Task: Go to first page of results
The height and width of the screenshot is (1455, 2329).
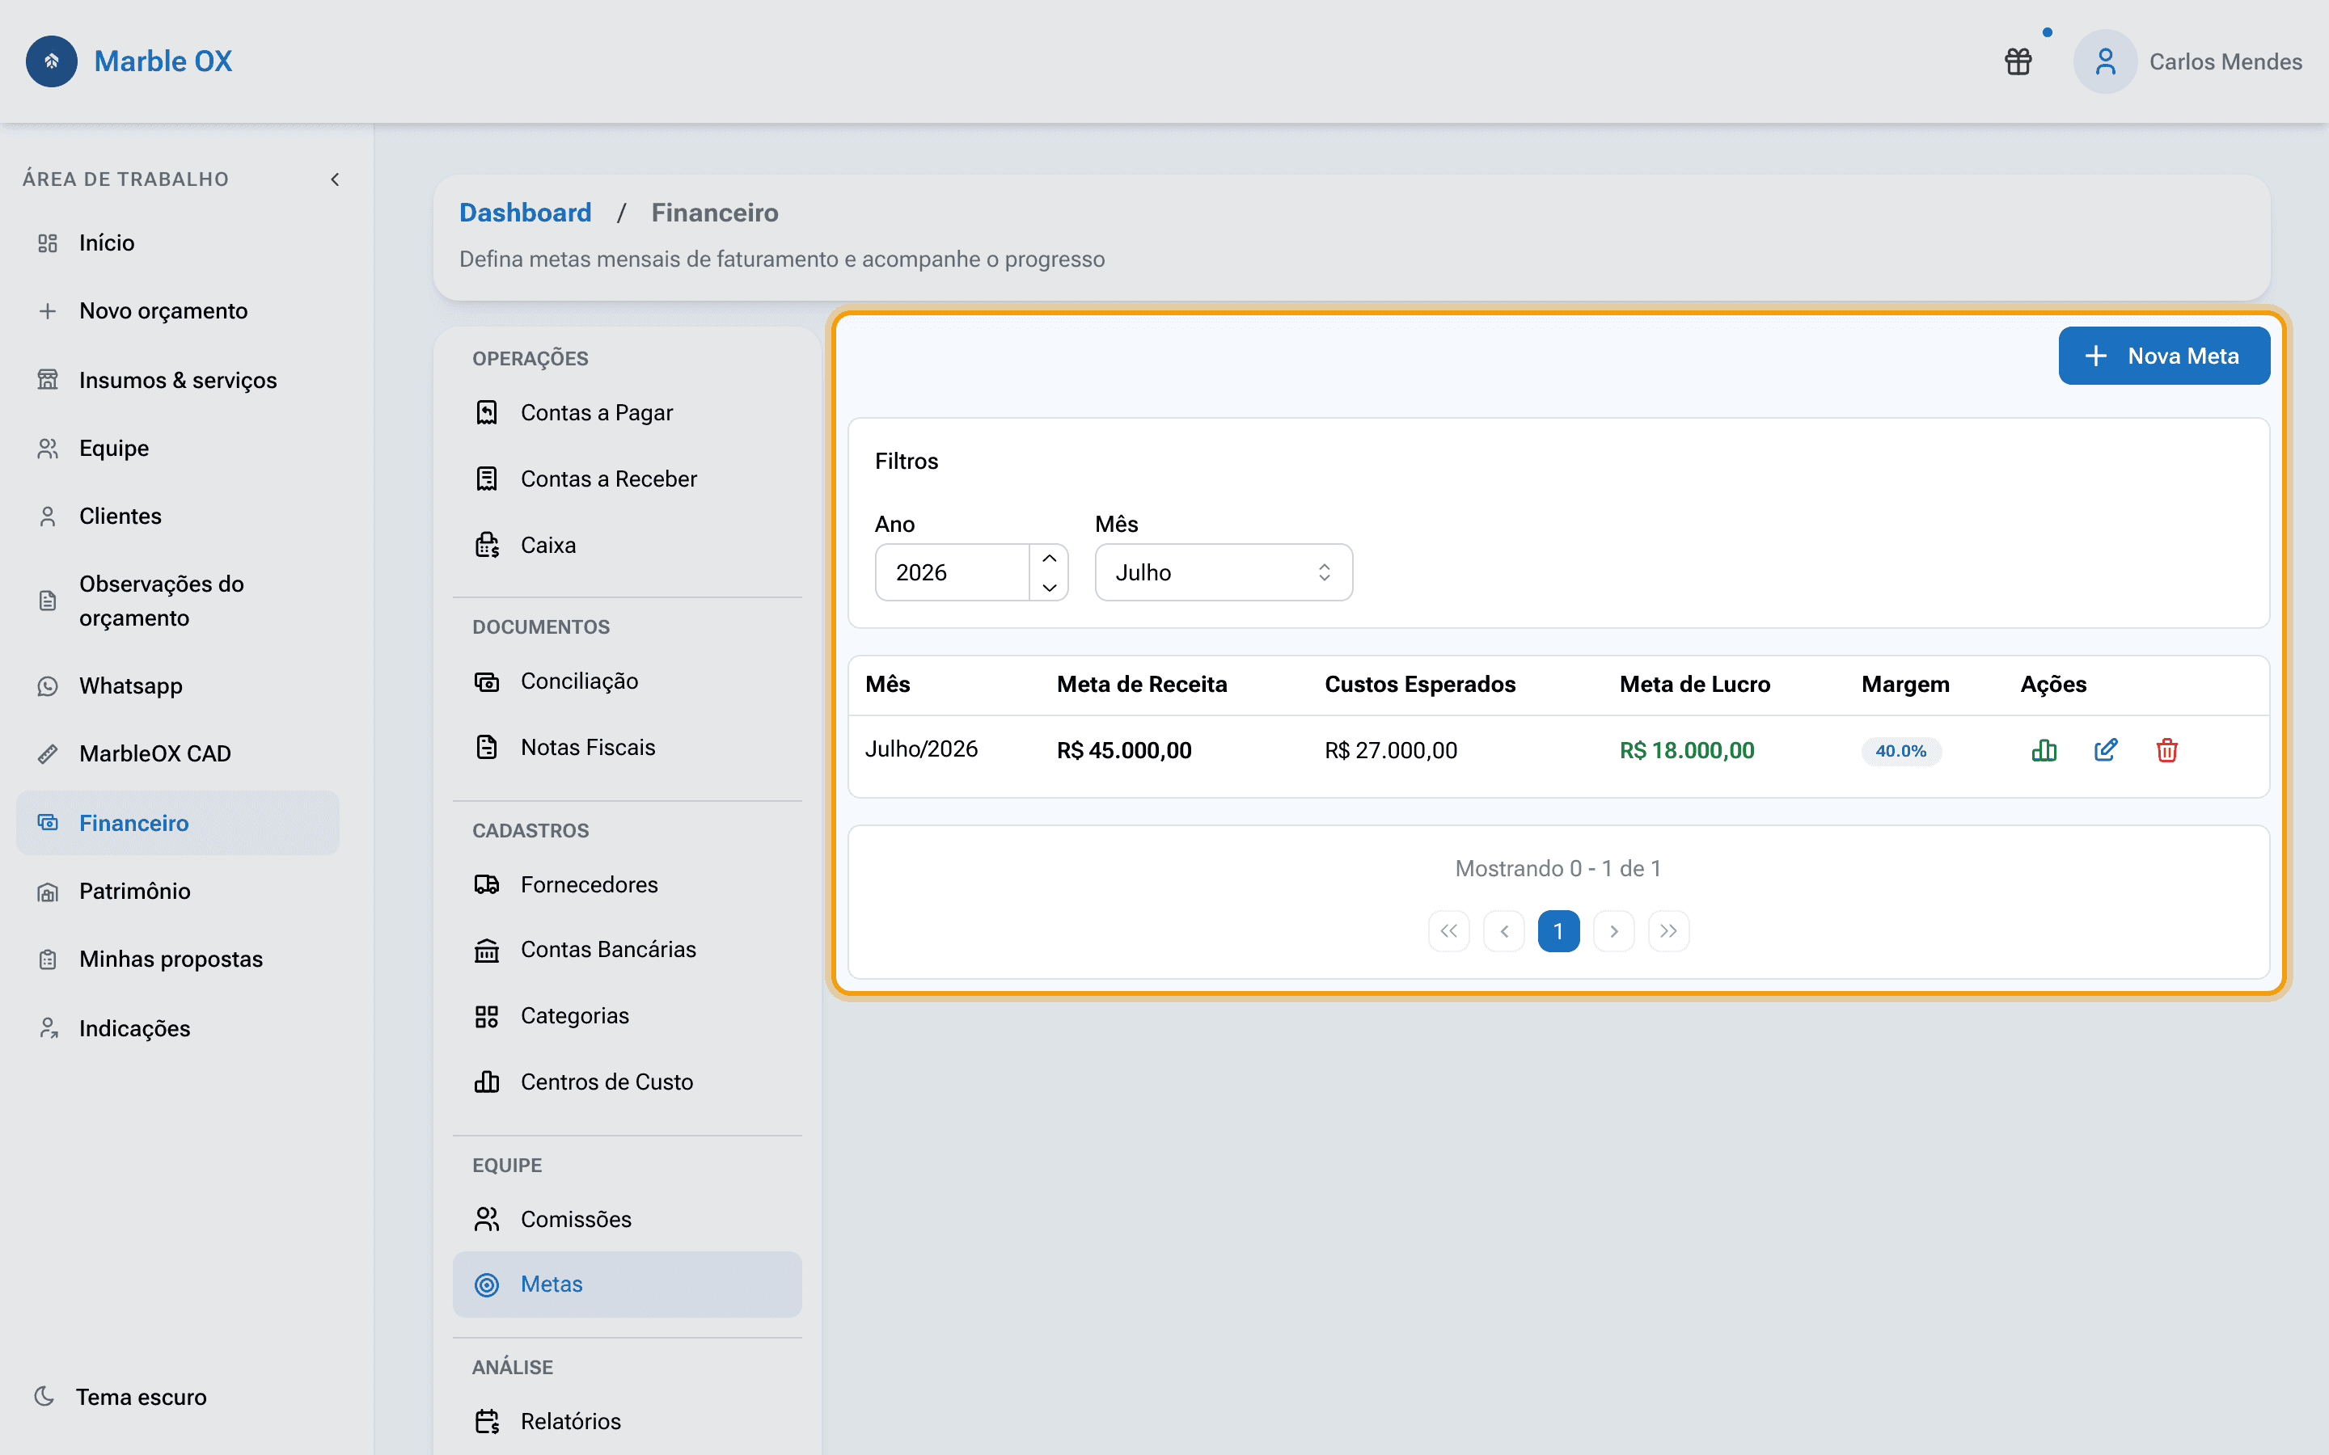Action: click(x=1449, y=930)
